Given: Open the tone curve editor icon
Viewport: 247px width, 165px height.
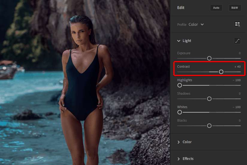Looking at the screenshot, I should tap(237, 41).
